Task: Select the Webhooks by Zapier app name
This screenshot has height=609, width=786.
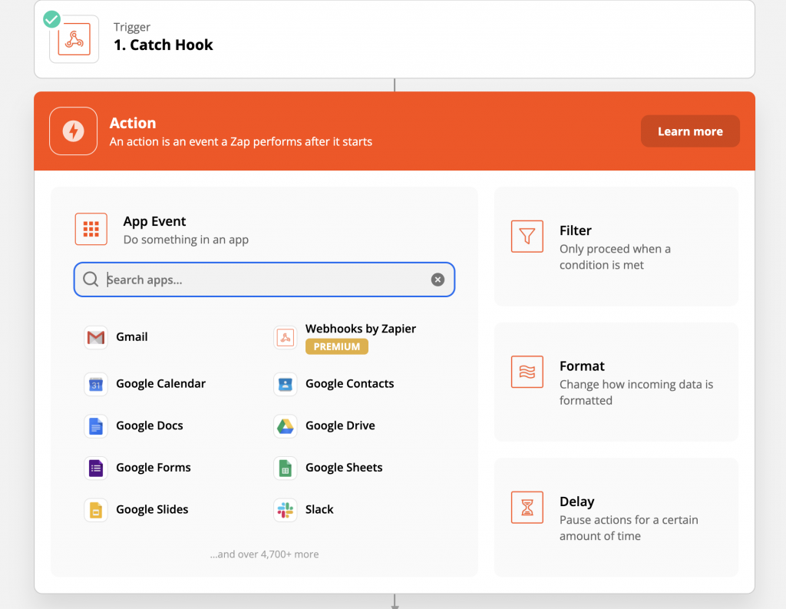Action: pyautogui.click(x=361, y=329)
